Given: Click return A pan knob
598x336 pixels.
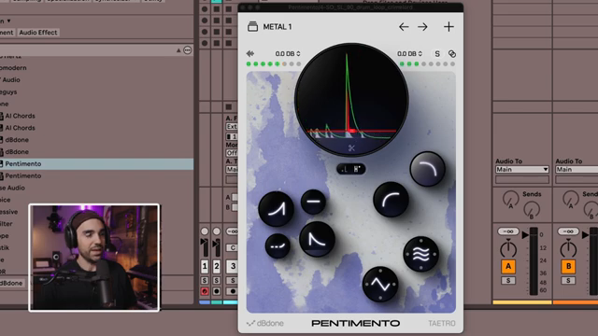Looking at the screenshot, I should 508,249.
